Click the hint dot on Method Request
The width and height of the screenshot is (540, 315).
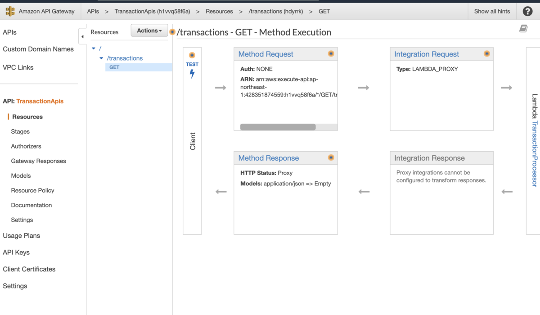[x=331, y=54]
